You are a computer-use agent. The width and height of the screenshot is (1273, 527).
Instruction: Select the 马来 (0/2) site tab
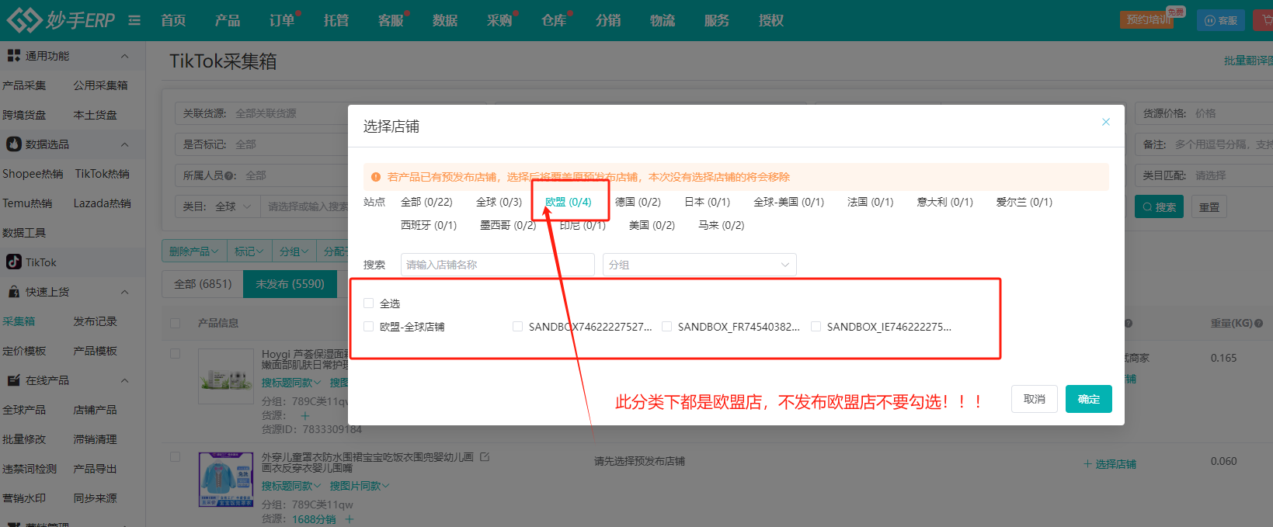(721, 225)
